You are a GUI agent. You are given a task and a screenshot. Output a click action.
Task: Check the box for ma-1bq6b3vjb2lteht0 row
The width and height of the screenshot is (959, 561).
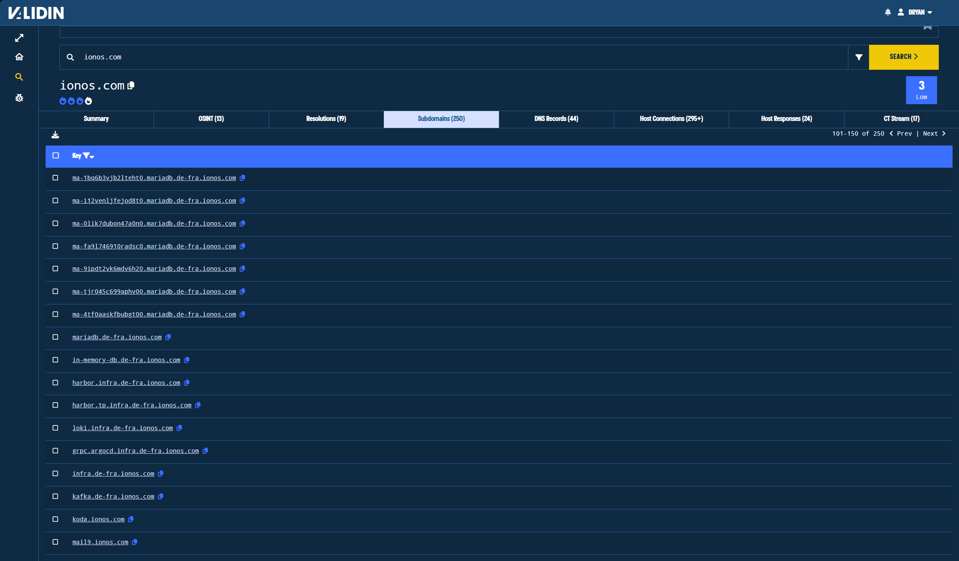(x=55, y=178)
